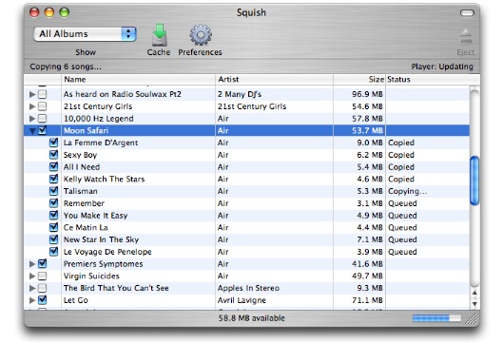Viewport: 503px width, 343px height.
Task: Uncheck You Make It Easy checkbox
Action: point(54,215)
